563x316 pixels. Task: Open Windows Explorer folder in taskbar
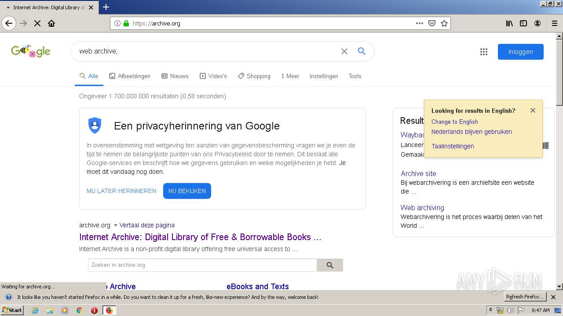coord(50,310)
